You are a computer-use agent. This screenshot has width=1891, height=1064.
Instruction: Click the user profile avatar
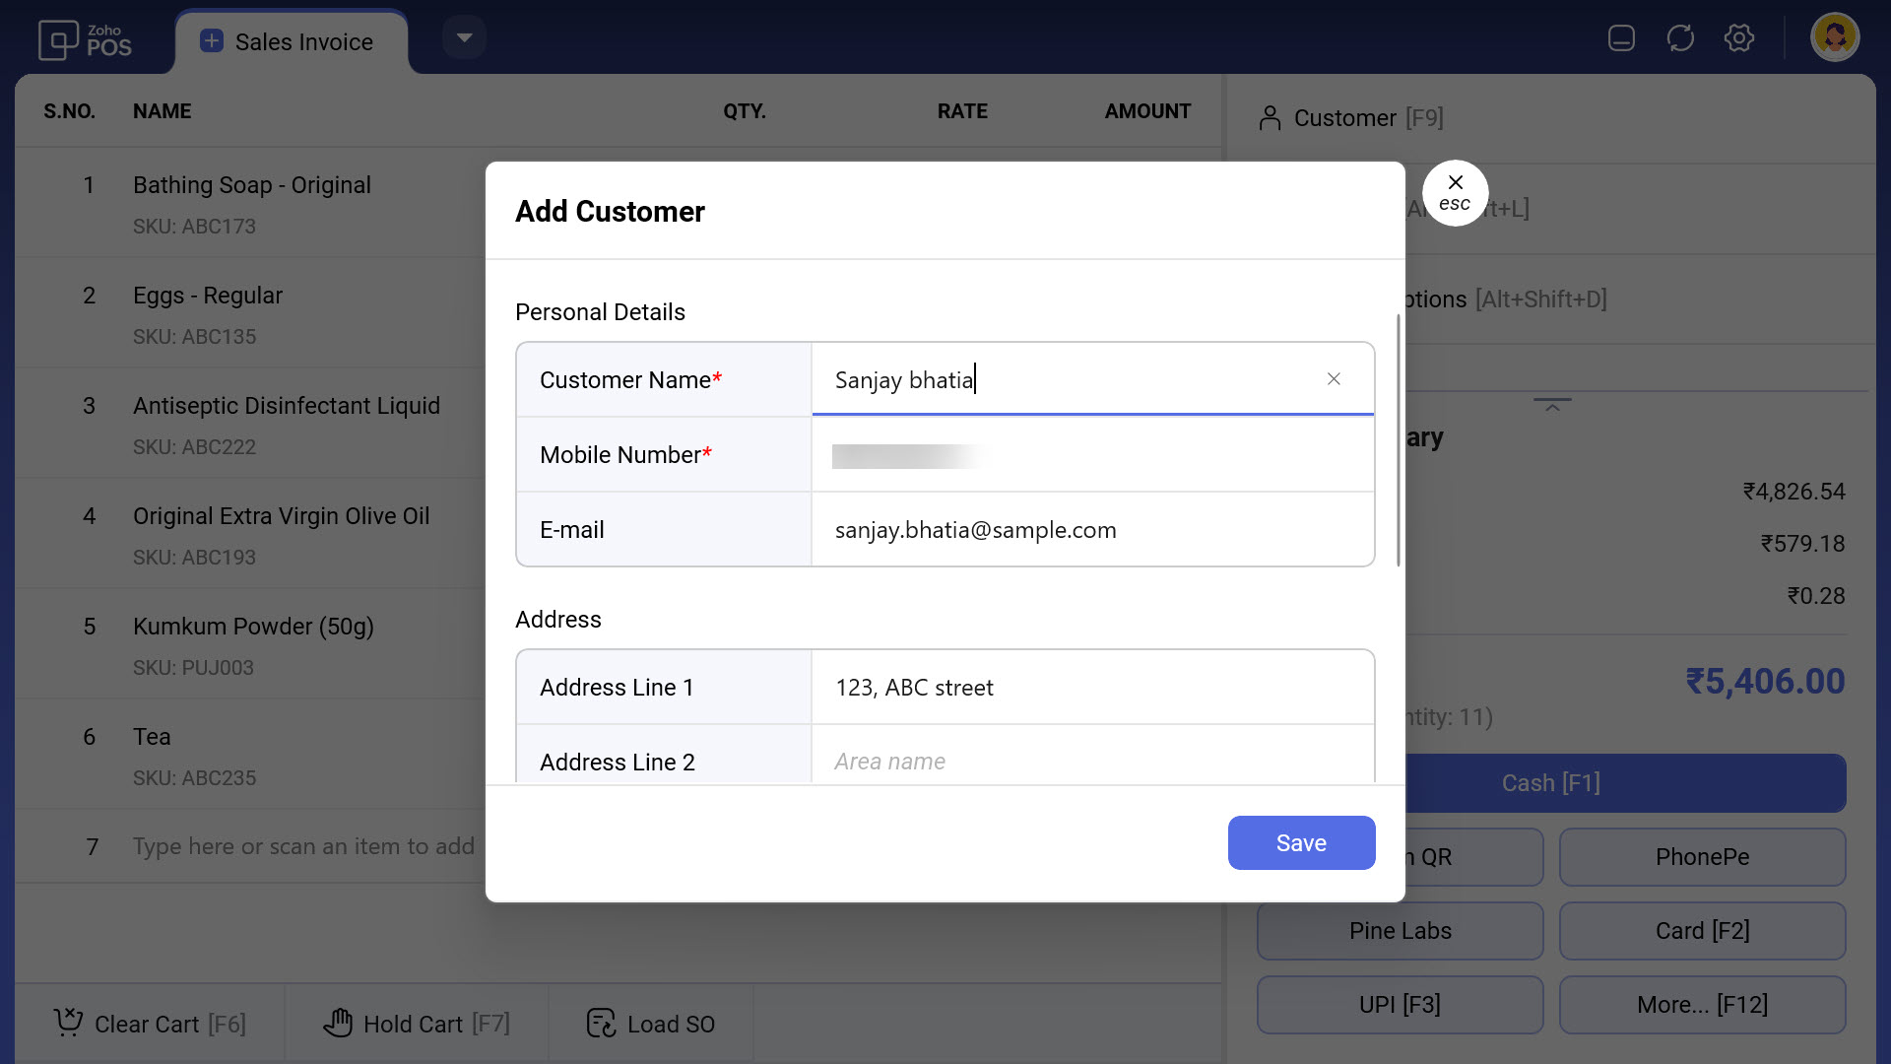pyautogui.click(x=1835, y=38)
